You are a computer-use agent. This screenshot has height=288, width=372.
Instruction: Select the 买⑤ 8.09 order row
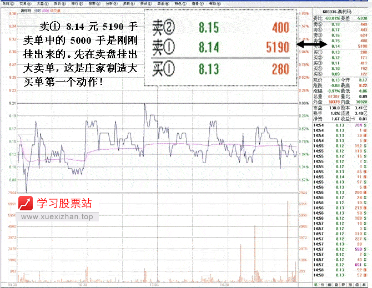[x=340, y=74]
